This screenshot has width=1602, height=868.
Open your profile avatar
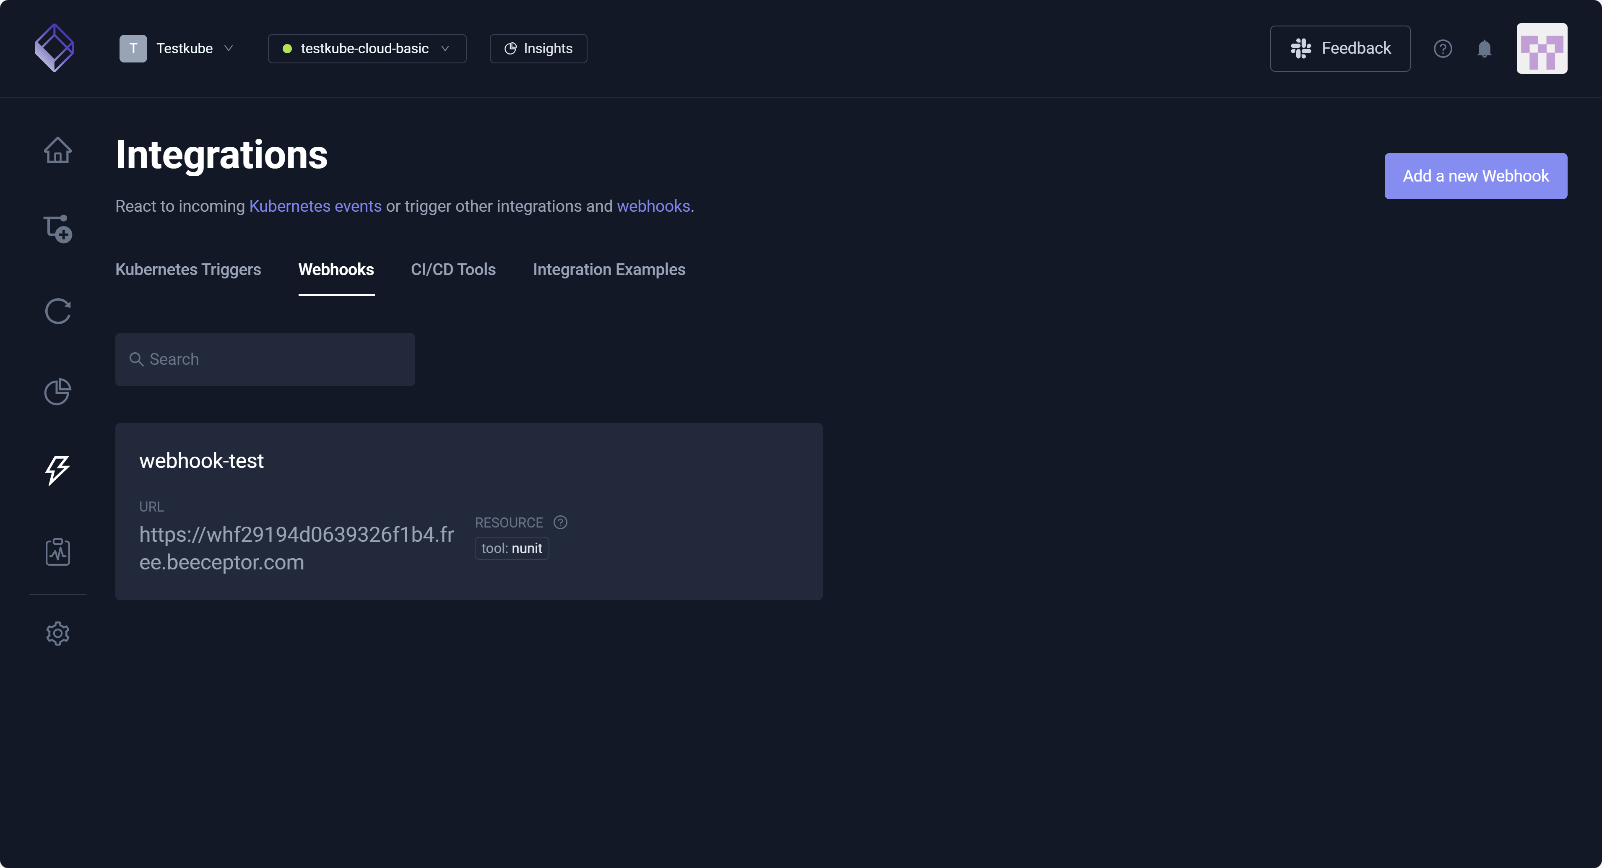(1542, 48)
